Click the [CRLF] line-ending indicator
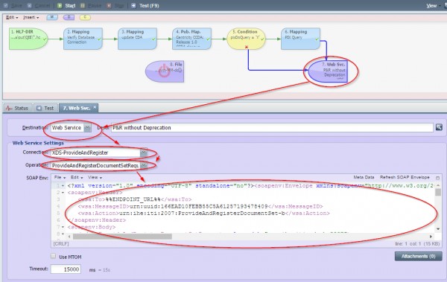The image size is (447, 282). tap(61, 244)
